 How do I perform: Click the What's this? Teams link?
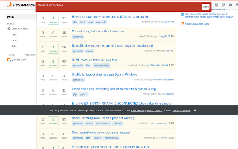[30, 54]
